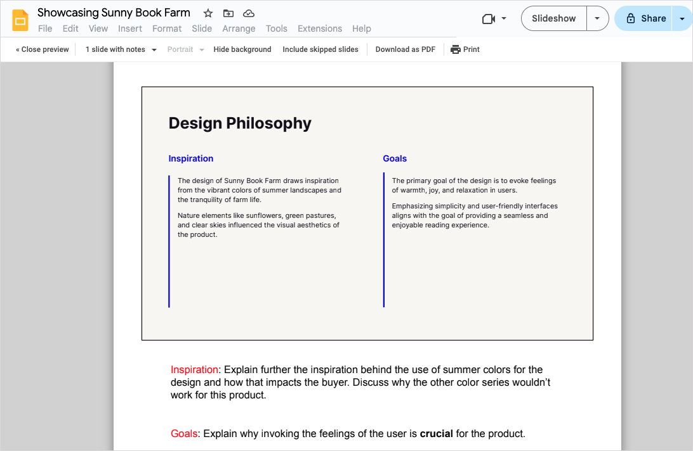Open the Extensions menu

click(x=320, y=29)
